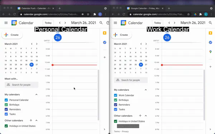Open extensions puzzle icon in right browser
215x134 pixels.
pyautogui.click(x=200, y=14)
